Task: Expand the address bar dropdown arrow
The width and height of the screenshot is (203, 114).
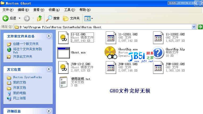Action: [194, 27]
